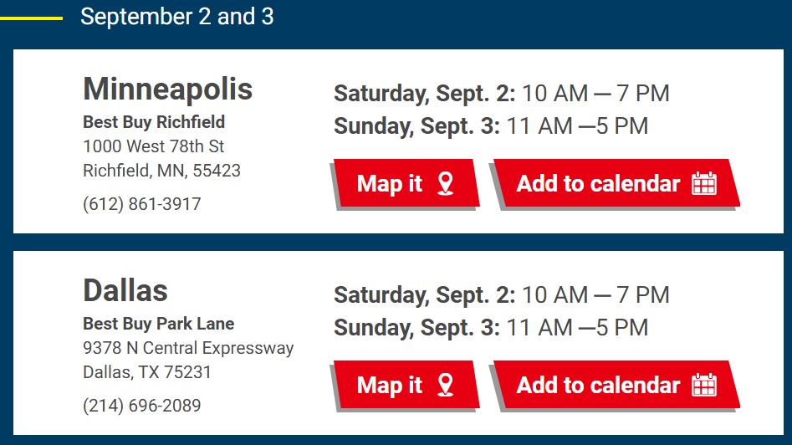The height and width of the screenshot is (445, 792).
Task: Click the Dallas phone number (214) 696-2089
Action: click(142, 406)
